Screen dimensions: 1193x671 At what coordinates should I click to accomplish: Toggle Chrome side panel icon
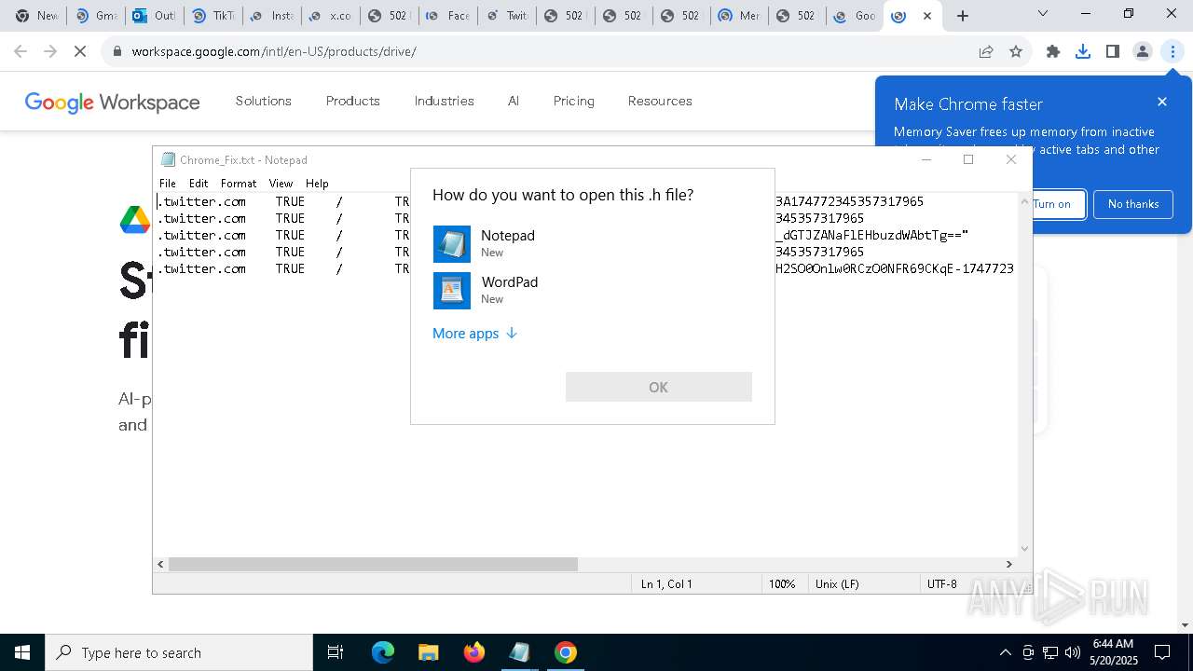tap(1113, 51)
